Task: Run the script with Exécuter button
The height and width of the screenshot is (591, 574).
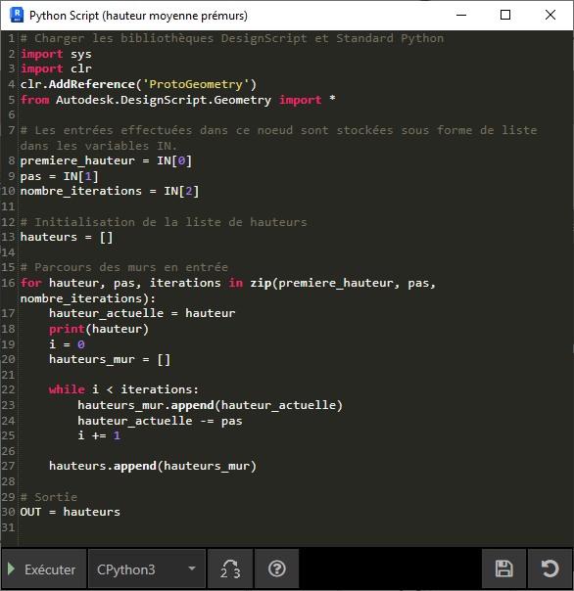Action: coord(43,569)
